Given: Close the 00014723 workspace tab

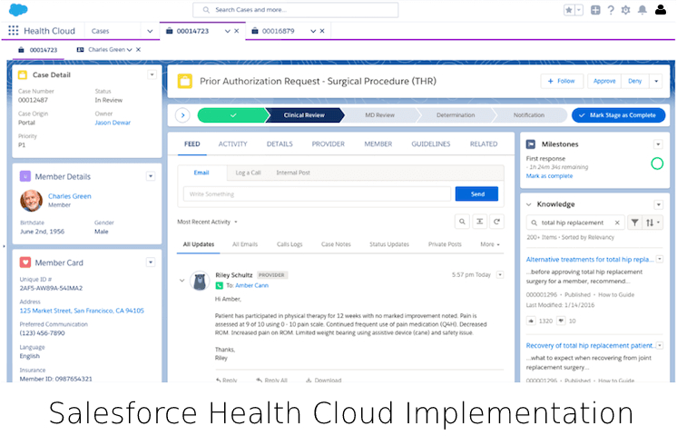Looking at the screenshot, I should click(237, 31).
